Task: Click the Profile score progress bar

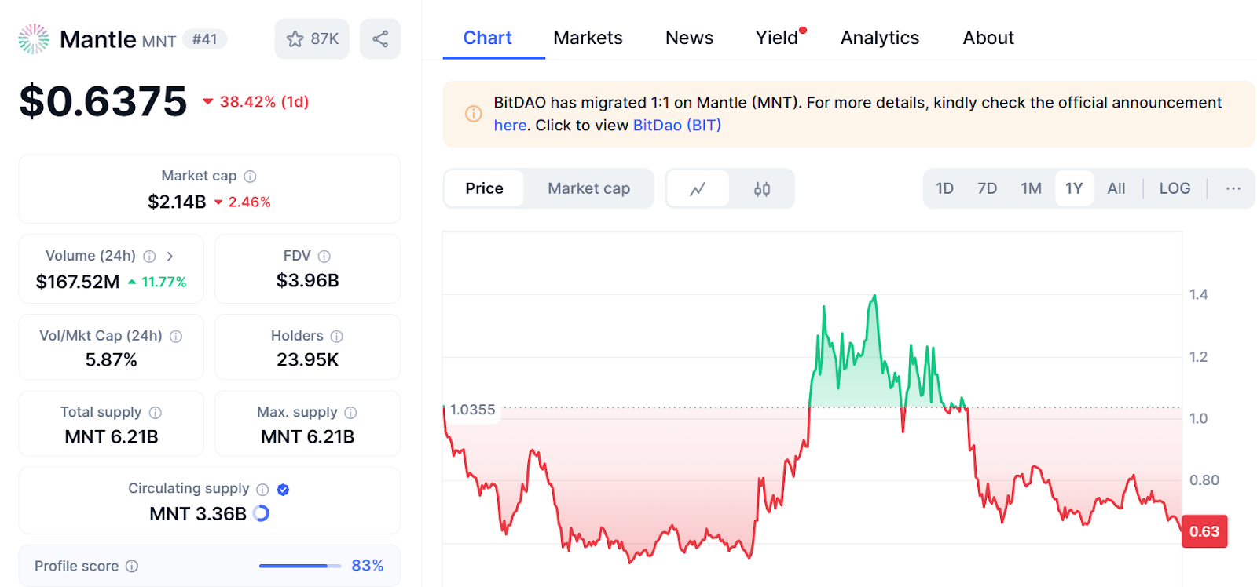Action: [x=300, y=566]
